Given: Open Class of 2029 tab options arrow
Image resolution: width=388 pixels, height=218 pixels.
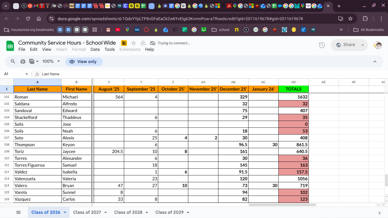Looking at the screenshot, I should click(188, 213).
